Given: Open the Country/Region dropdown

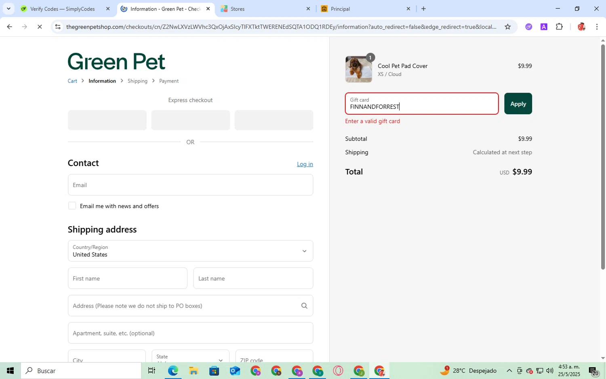Looking at the screenshot, I should (x=190, y=251).
